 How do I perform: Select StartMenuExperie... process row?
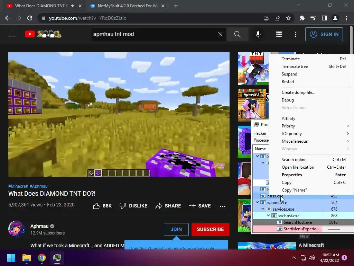(x=303, y=229)
